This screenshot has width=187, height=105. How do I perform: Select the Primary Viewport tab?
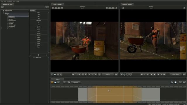[58, 4]
